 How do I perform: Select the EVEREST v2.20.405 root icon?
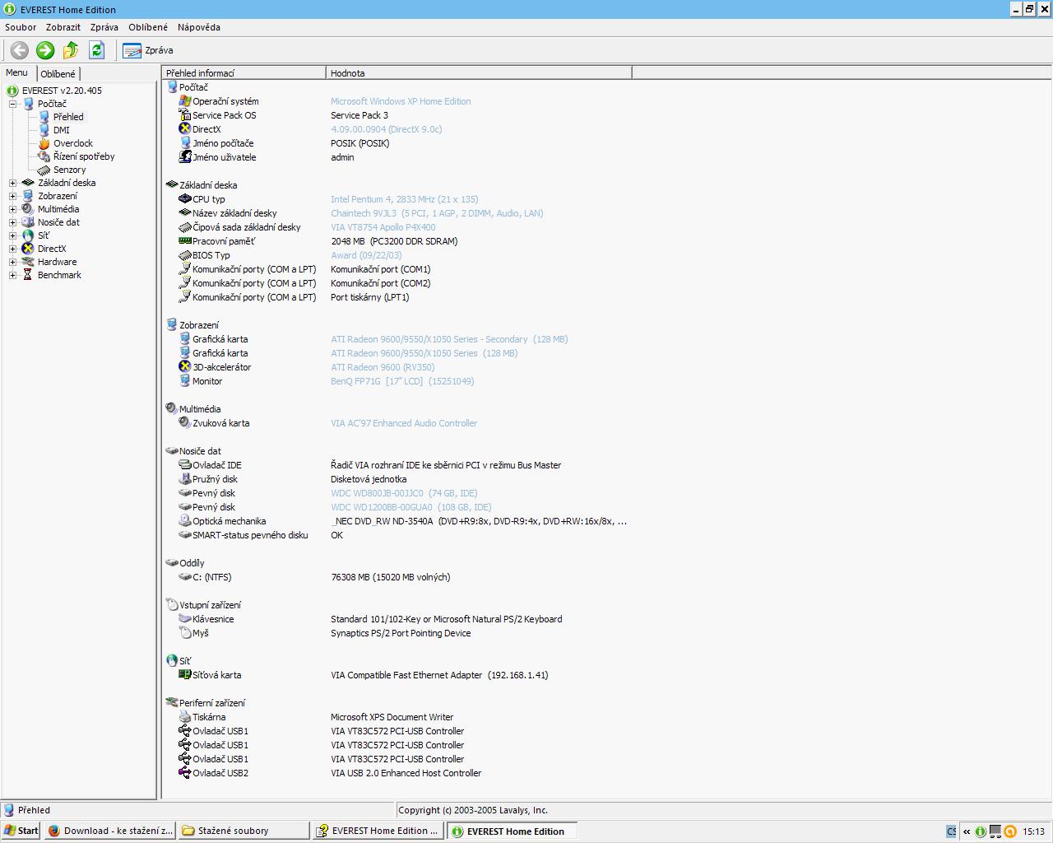pyautogui.click(x=12, y=91)
